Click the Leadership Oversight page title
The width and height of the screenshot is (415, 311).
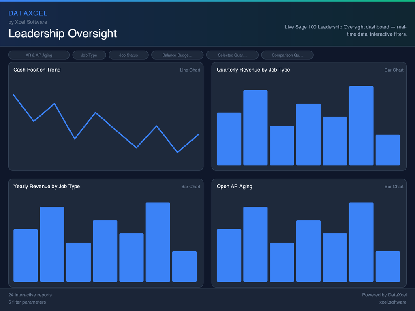(62, 34)
